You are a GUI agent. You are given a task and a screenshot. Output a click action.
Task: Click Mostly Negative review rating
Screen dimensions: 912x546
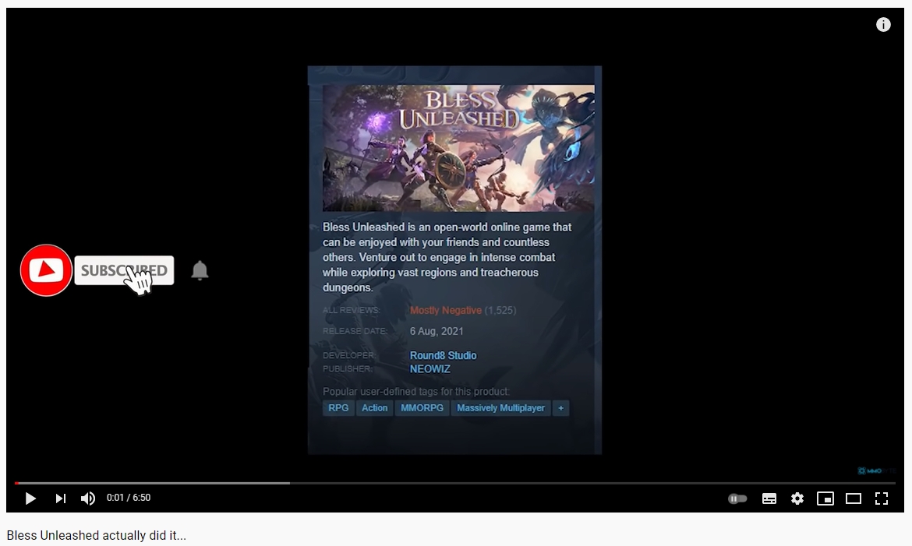coord(446,311)
